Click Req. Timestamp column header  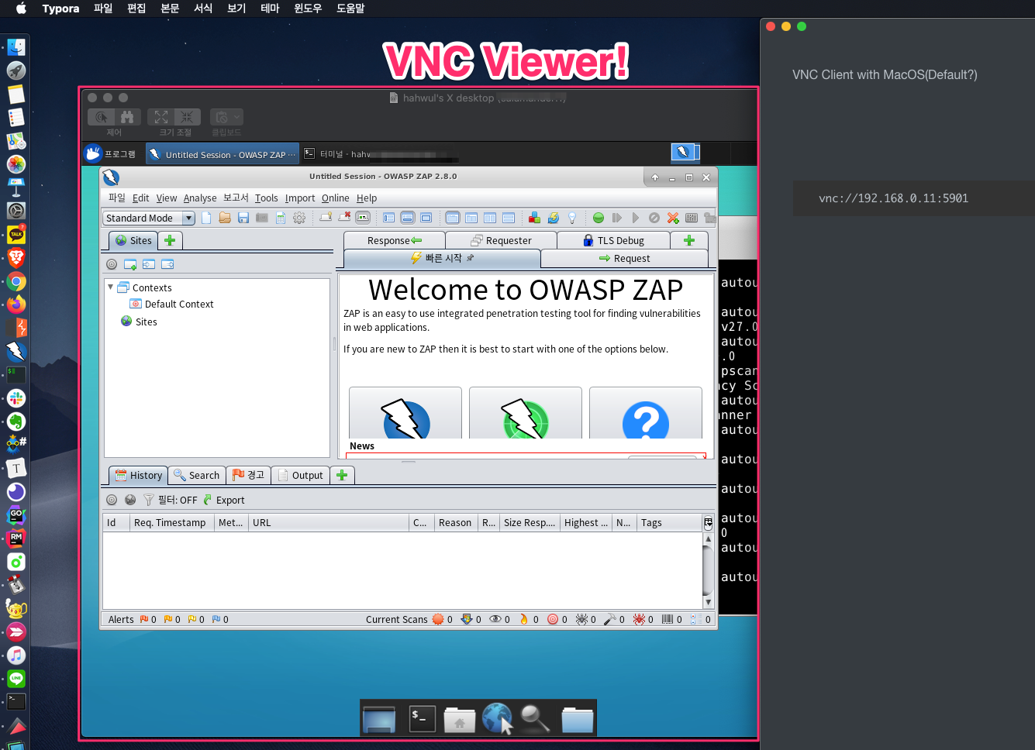[x=171, y=522]
